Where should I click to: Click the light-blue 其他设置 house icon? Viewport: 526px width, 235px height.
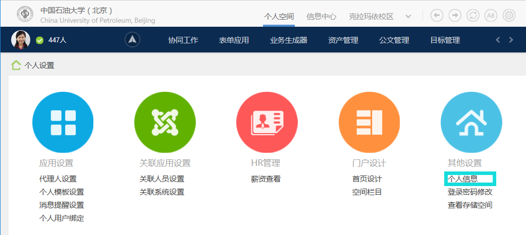pos(471,123)
